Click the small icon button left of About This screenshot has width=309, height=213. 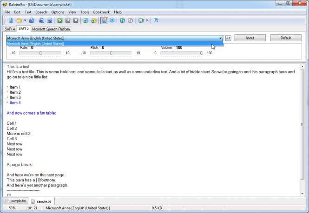229,38
